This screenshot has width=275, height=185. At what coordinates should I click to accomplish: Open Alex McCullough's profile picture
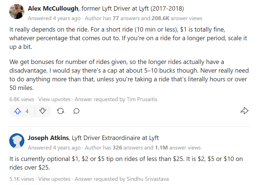[17, 12]
